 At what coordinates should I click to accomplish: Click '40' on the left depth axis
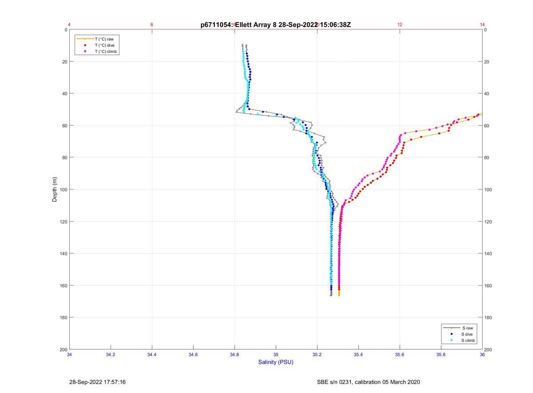tap(65, 94)
